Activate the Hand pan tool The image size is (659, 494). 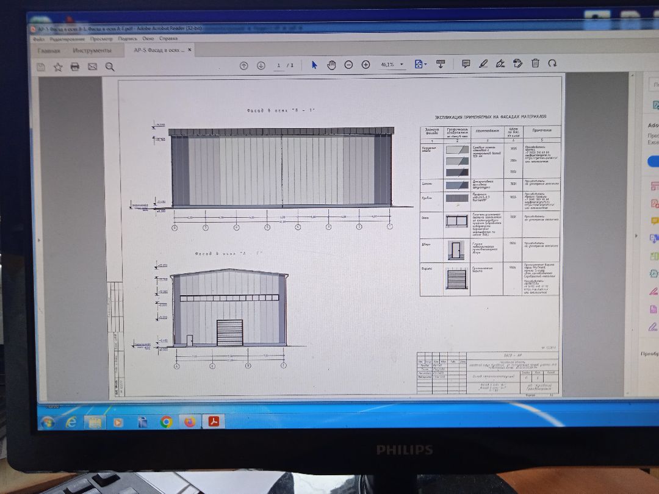tap(331, 65)
